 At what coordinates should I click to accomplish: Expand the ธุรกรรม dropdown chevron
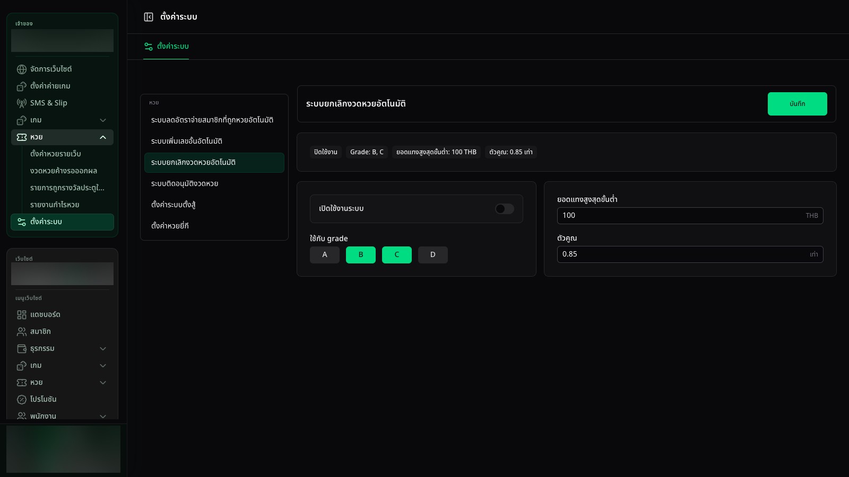click(x=103, y=349)
